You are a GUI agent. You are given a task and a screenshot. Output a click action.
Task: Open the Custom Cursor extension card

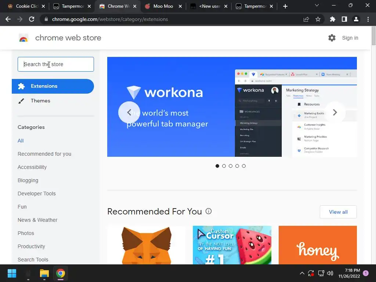click(232, 245)
